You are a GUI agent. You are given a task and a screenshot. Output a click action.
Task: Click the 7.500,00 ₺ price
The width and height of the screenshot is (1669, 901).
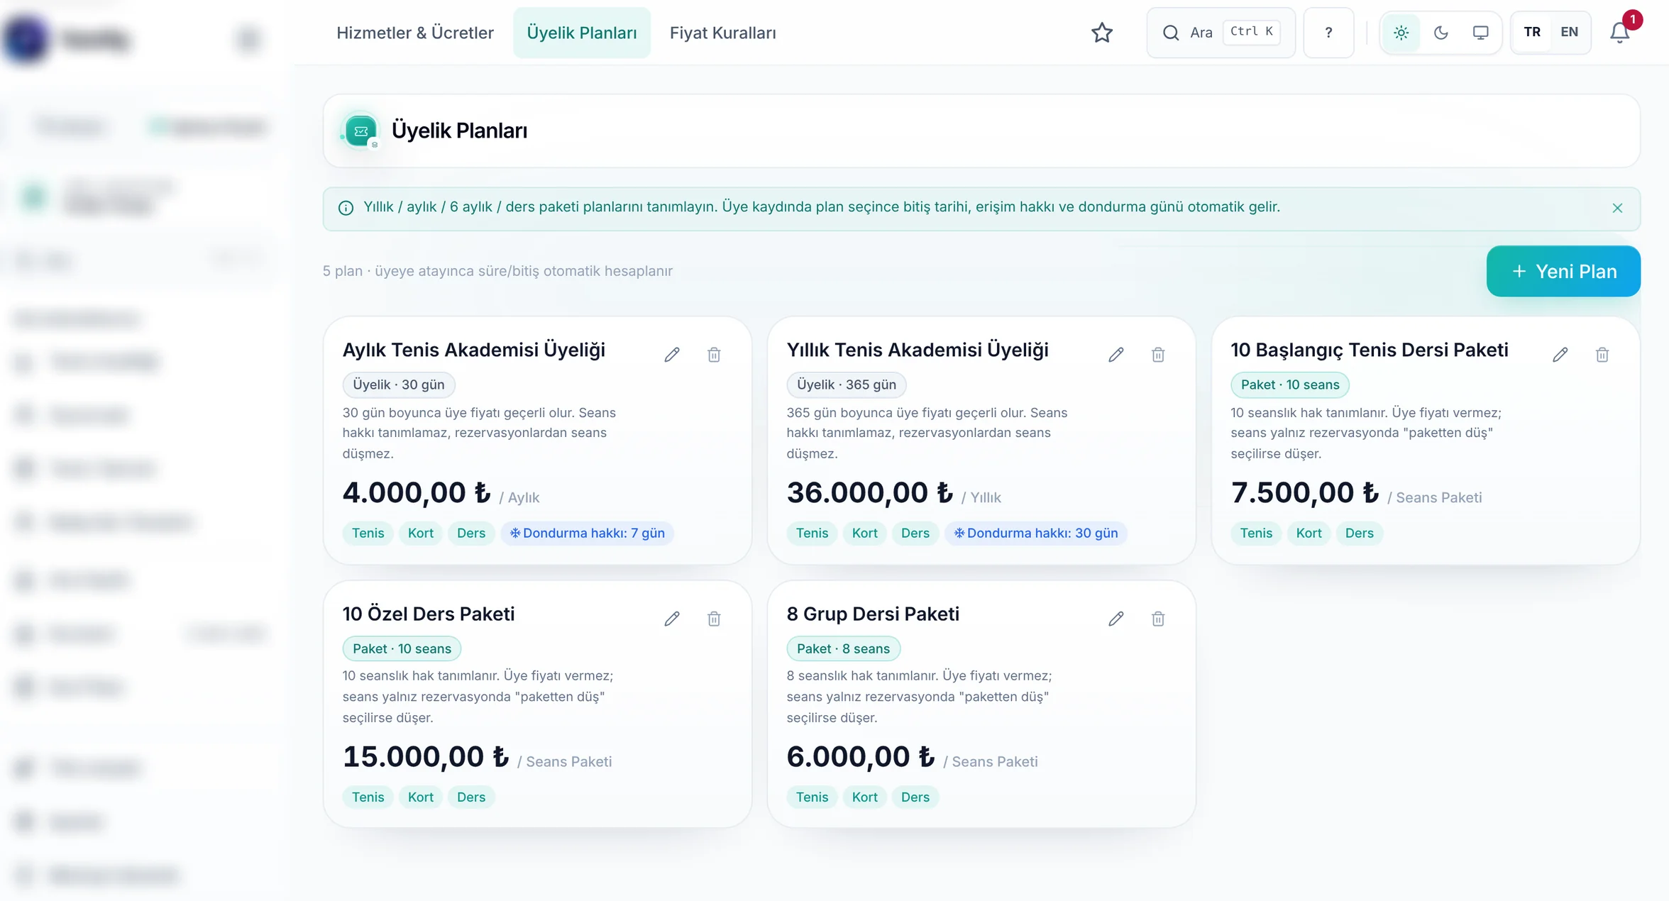coord(1304,492)
